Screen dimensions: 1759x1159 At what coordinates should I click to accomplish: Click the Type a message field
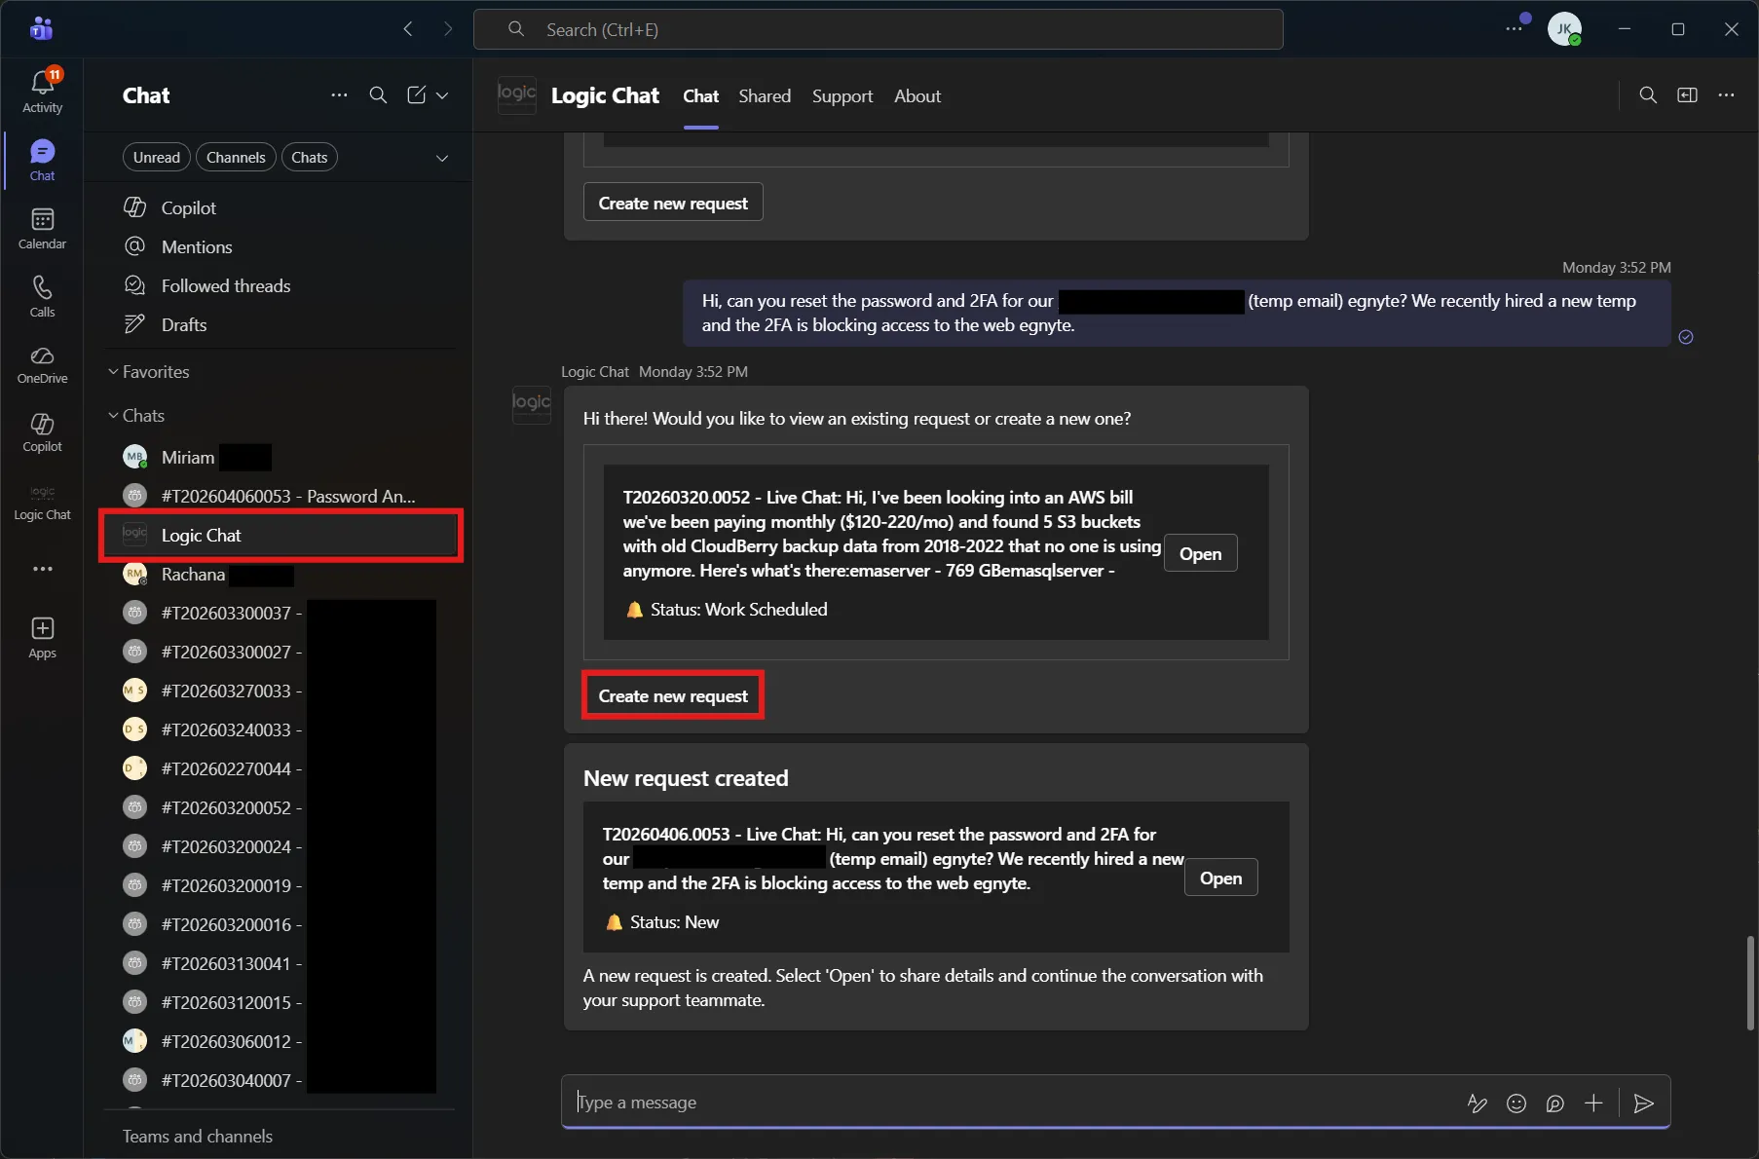point(1013,1103)
